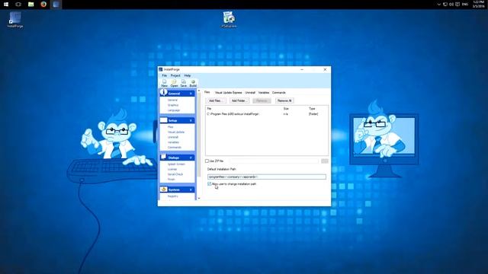Select Finish item in sidebar
The width and height of the screenshot is (488, 274).
(x=171, y=180)
